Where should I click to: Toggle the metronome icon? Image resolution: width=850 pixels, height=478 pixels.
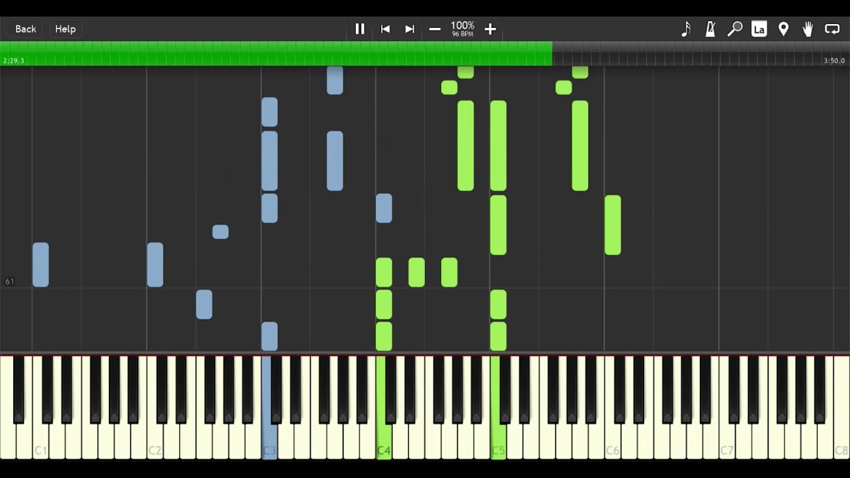[x=711, y=29]
